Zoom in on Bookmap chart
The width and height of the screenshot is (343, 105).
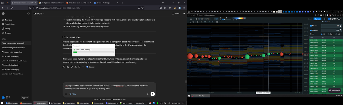pos(191,22)
